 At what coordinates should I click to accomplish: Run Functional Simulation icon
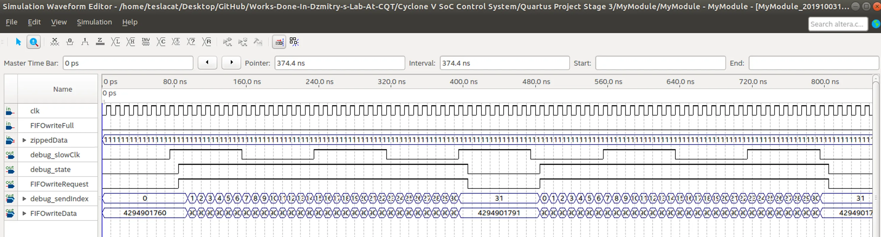point(227,42)
